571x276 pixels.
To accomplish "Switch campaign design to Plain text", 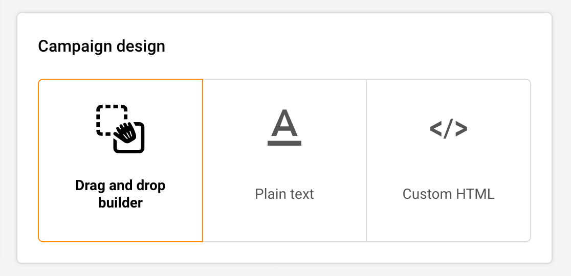I will (x=284, y=160).
